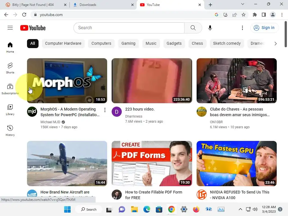Click the Sign in button
Screen dimensions: 288x216
coord(264,28)
